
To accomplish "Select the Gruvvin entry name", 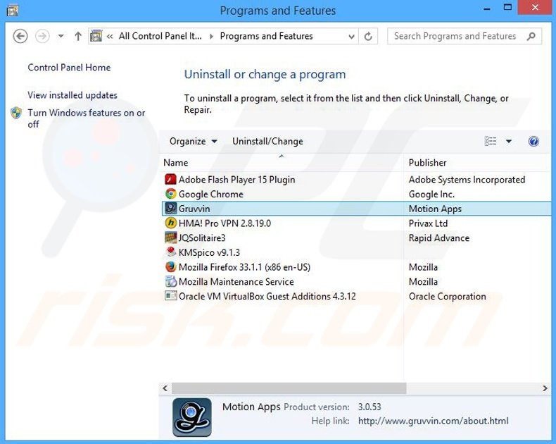I will (x=194, y=209).
